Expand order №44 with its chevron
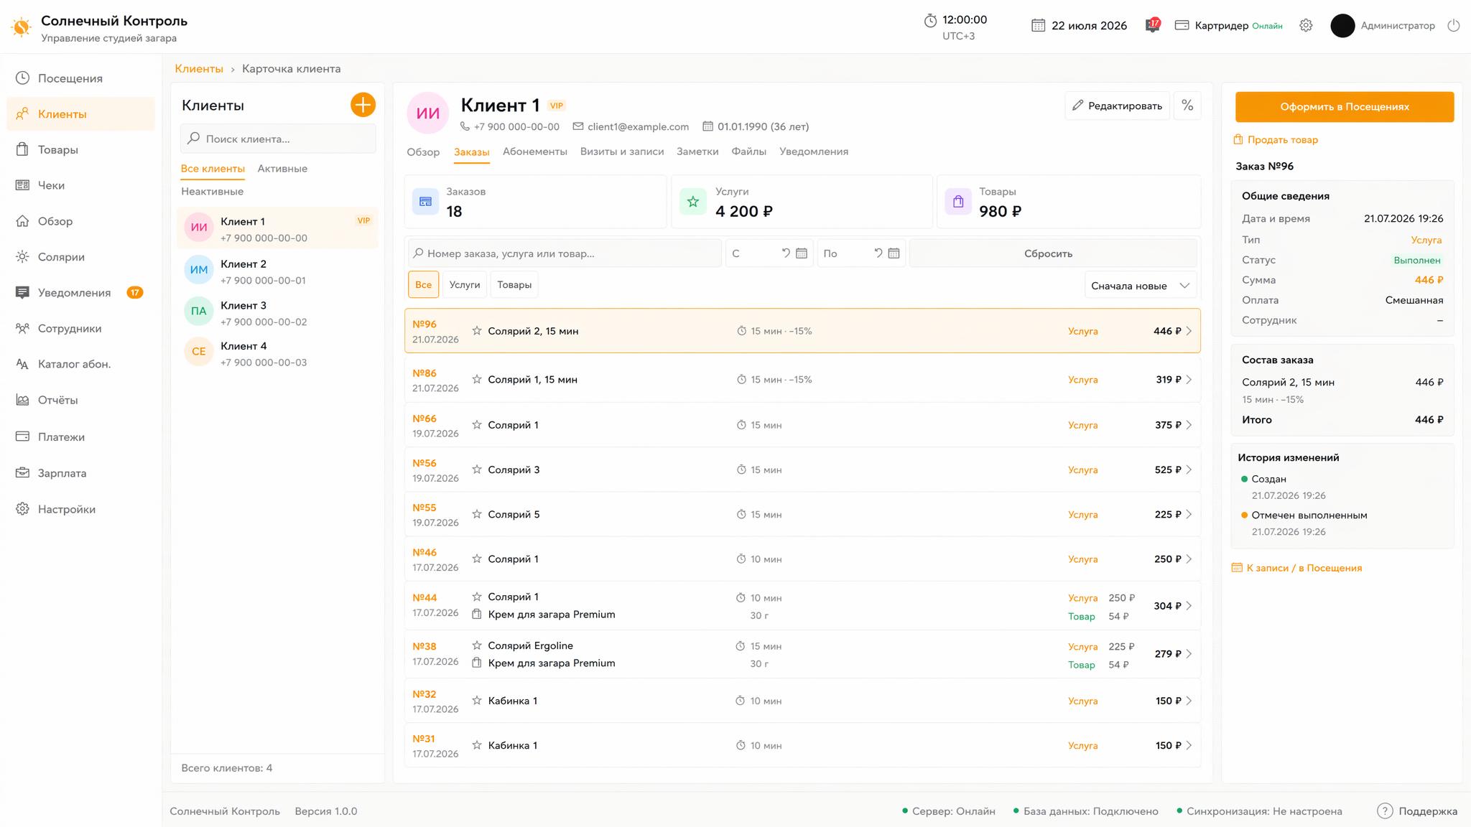The image size is (1471, 827). click(x=1189, y=606)
